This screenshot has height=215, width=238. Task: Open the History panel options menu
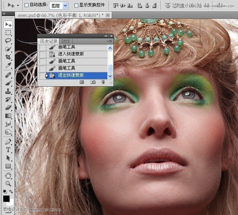[x=110, y=41]
